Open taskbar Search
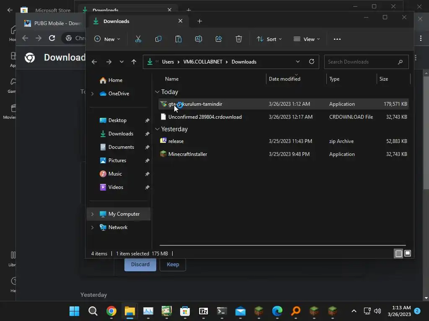This screenshot has height=321, width=429. coord(93,311)
